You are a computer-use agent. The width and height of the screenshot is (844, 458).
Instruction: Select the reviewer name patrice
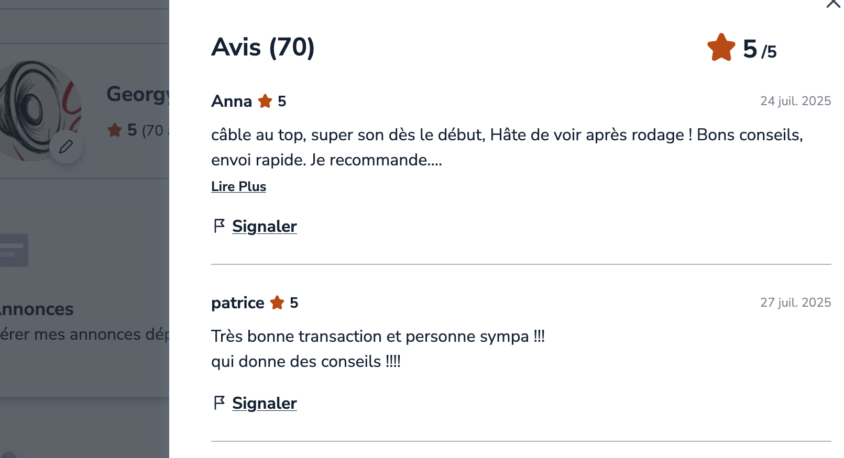[237, 303]
